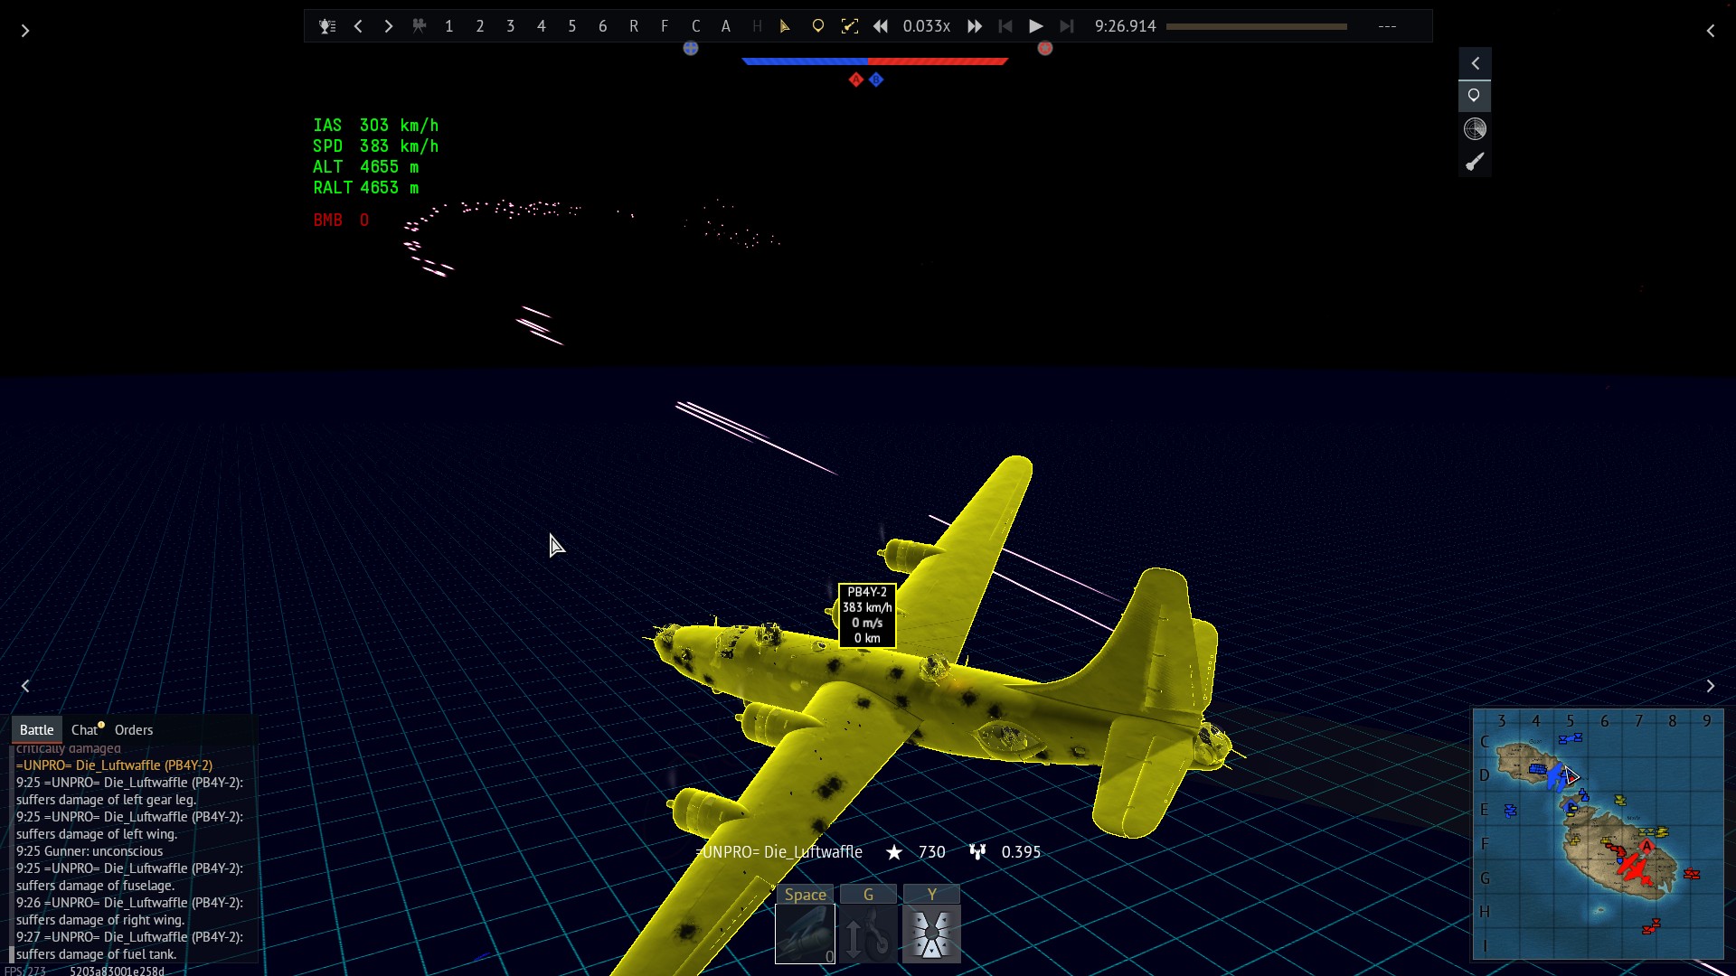The image size is (1736, 976).
Task: Select camera view 4
Action: [x=542, y=26]
